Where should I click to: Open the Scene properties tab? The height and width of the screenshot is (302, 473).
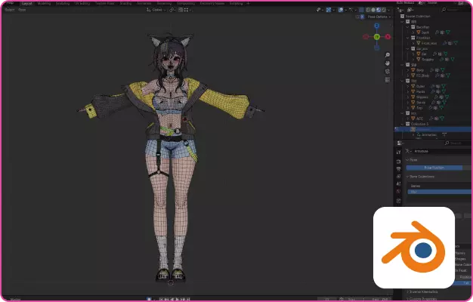pos(398,183)
